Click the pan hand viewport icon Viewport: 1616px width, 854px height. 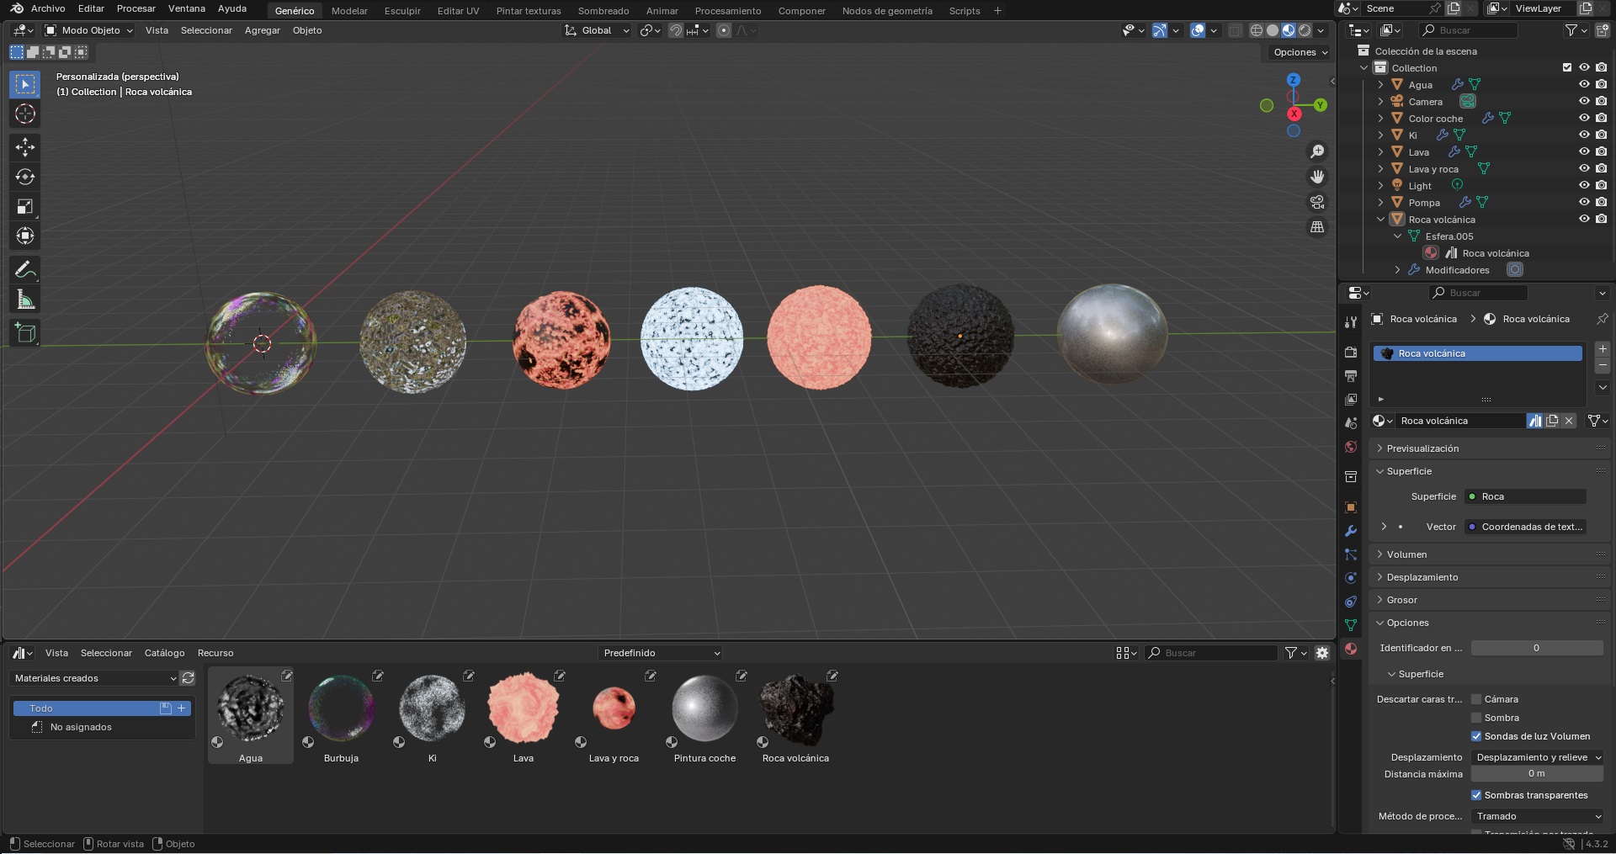[1317, 177]
